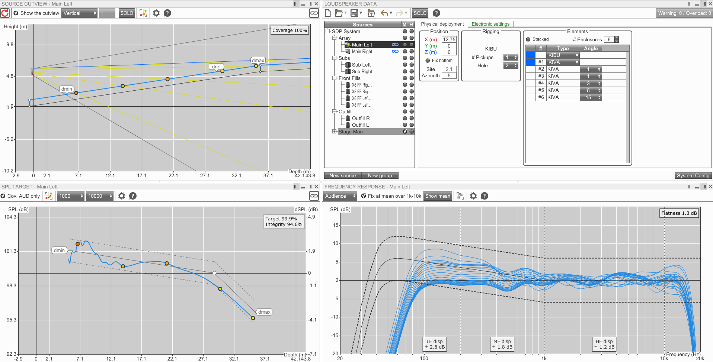This screenshot has width=713, height=362.
Task: Open help for Source Cutview panel
Action: click(x=167, y=13)
